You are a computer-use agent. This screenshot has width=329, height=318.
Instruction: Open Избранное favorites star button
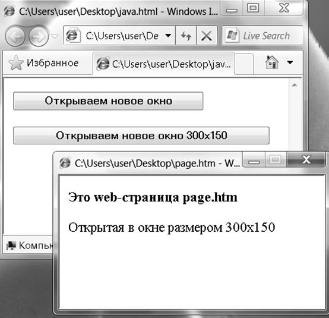(x=44, y=63)
